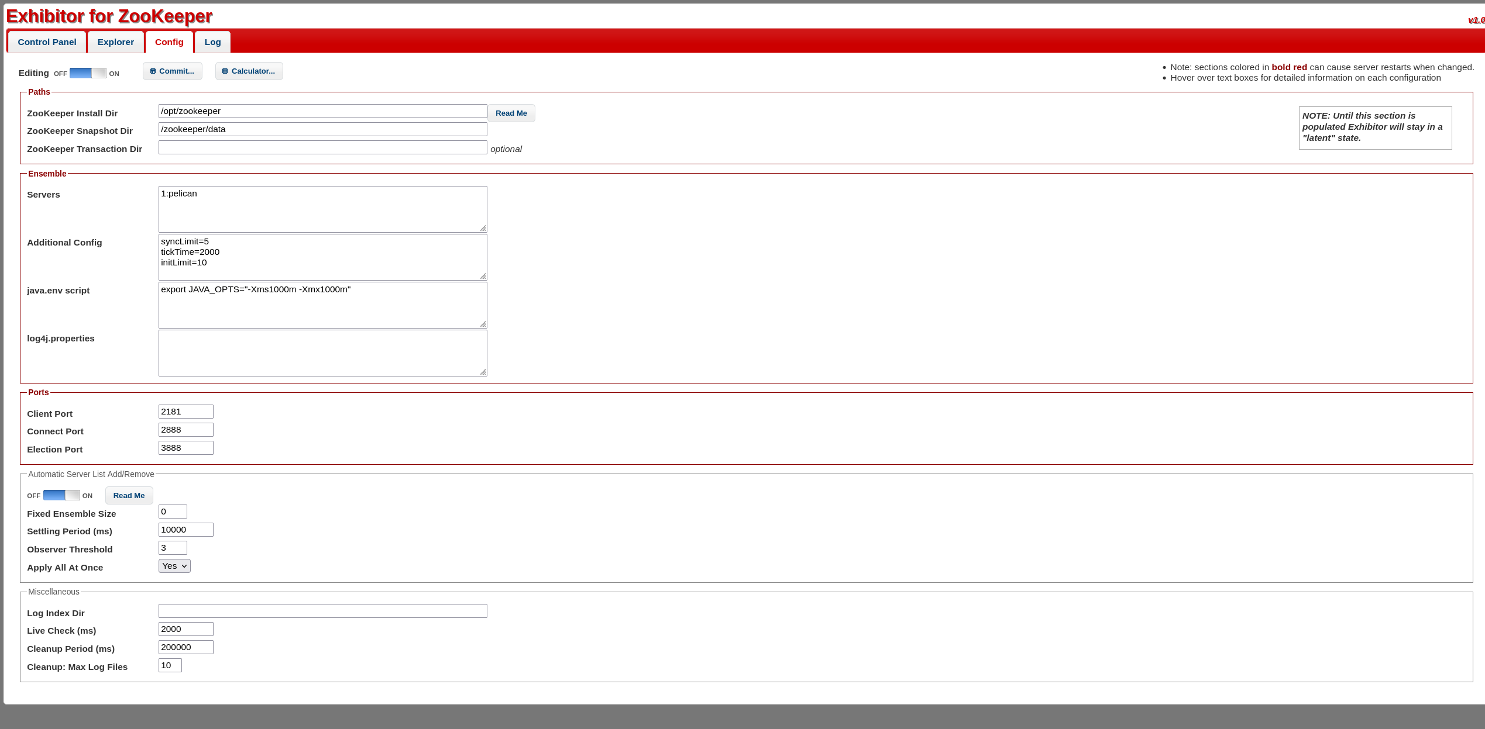Click the 'java.env script' label
This screenshot has width=1485, height=729.
59,291
